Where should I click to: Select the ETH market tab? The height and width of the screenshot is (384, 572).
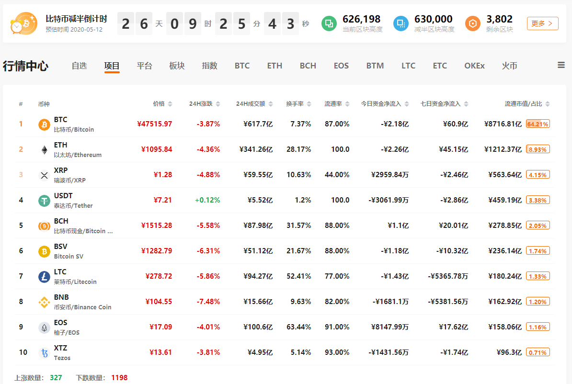point(275,66)
